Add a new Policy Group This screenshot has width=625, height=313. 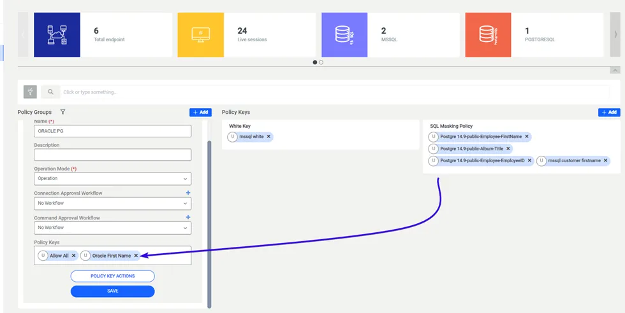200,112
